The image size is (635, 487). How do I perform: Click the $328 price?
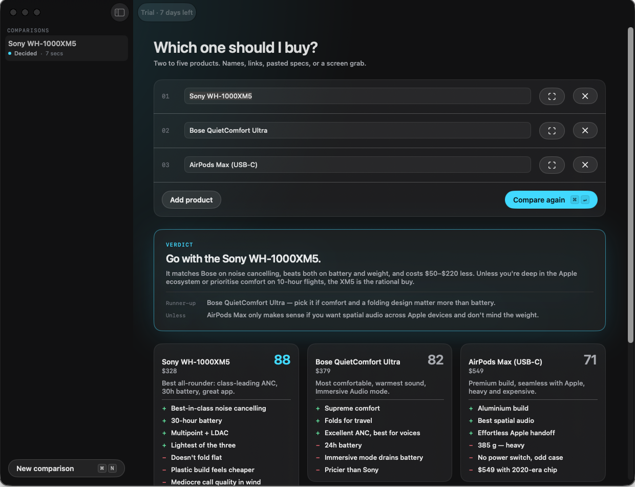(x=170, y=371)
